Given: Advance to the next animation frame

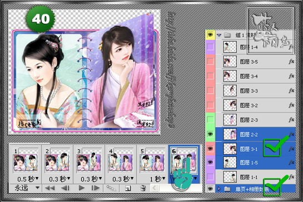Looking at the screenshot, I should click(96, 188).
